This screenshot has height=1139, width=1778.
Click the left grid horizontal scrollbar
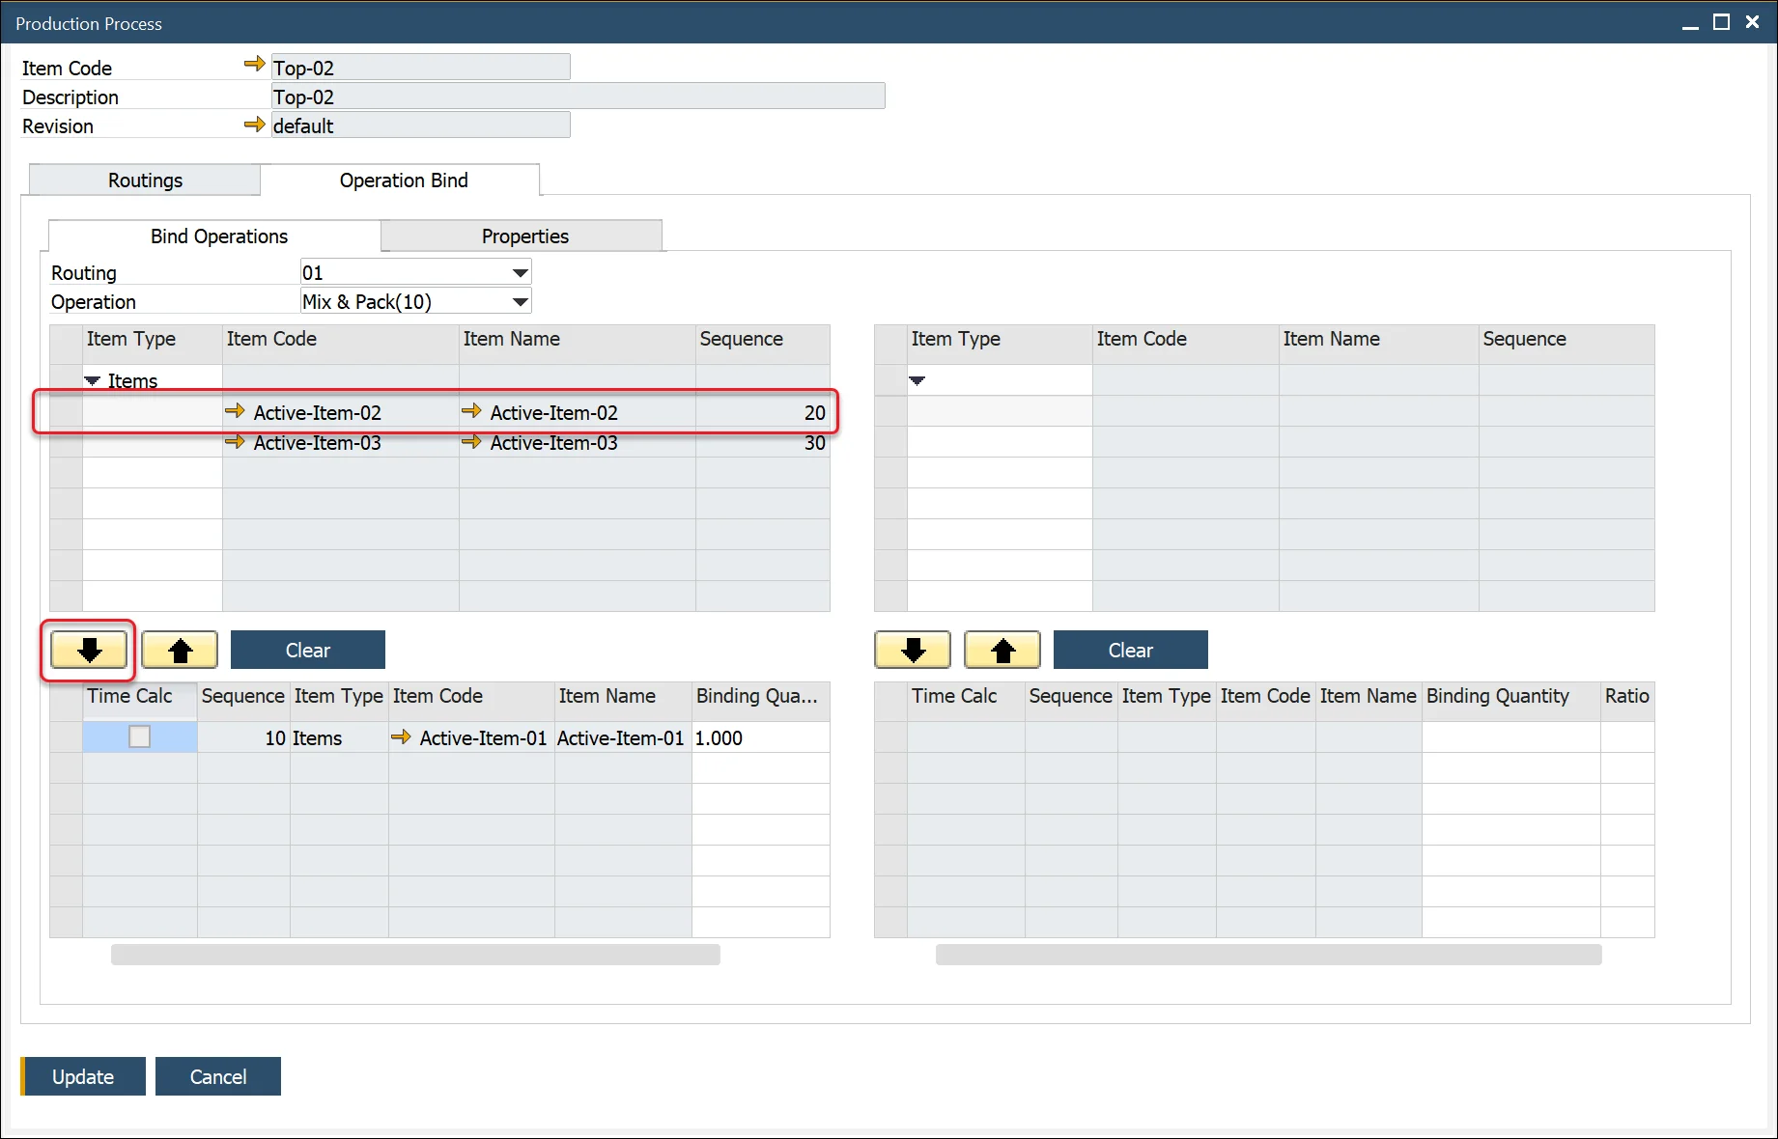(415, 955)
